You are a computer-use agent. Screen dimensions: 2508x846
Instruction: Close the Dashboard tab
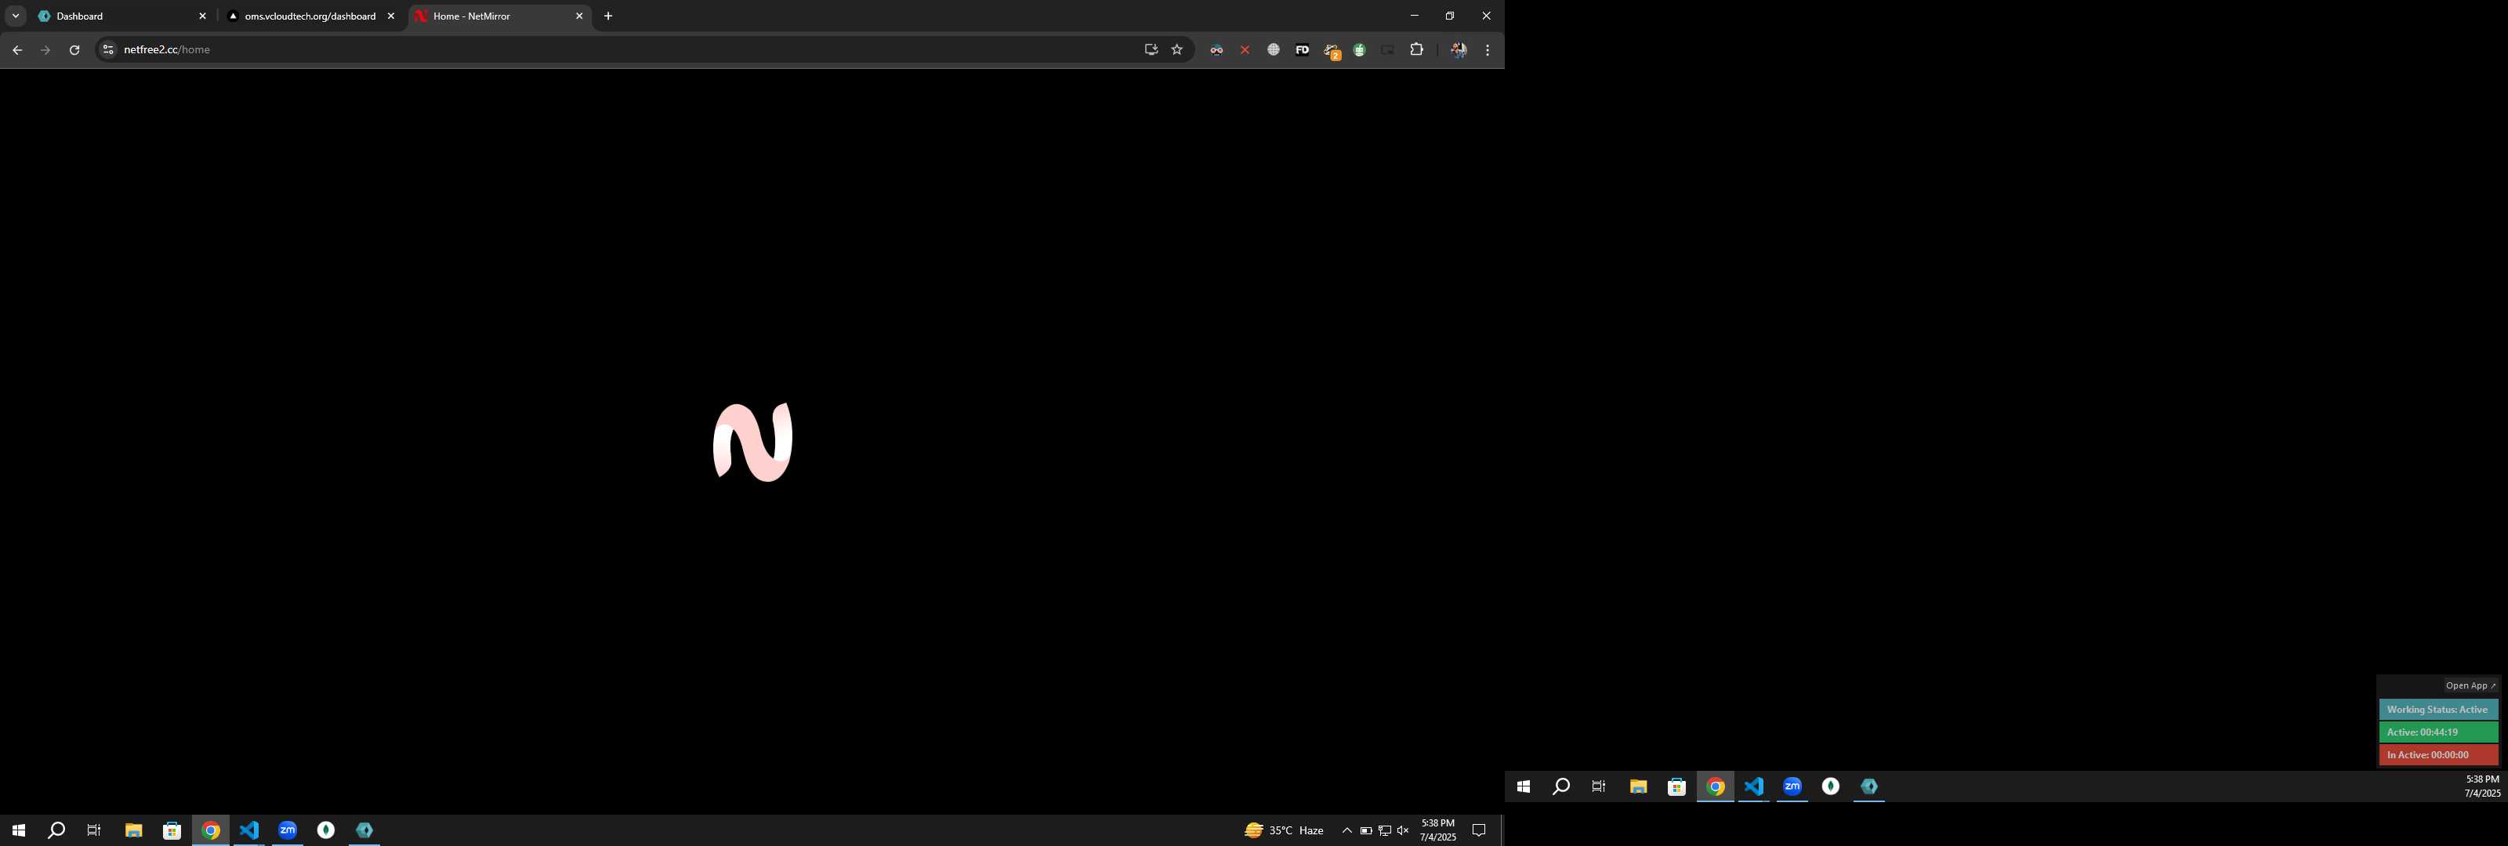pos(202,16)
